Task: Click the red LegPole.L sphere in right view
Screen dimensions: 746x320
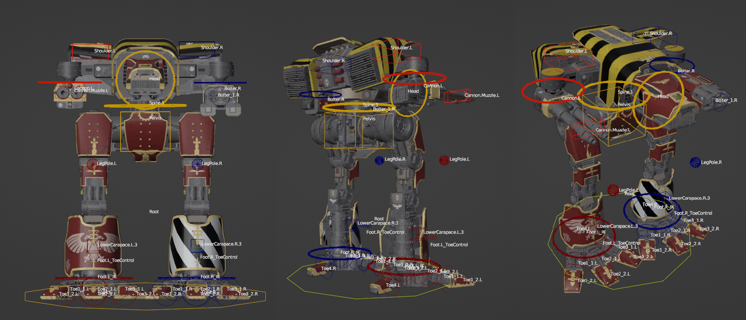Action: tap(613, 190)
